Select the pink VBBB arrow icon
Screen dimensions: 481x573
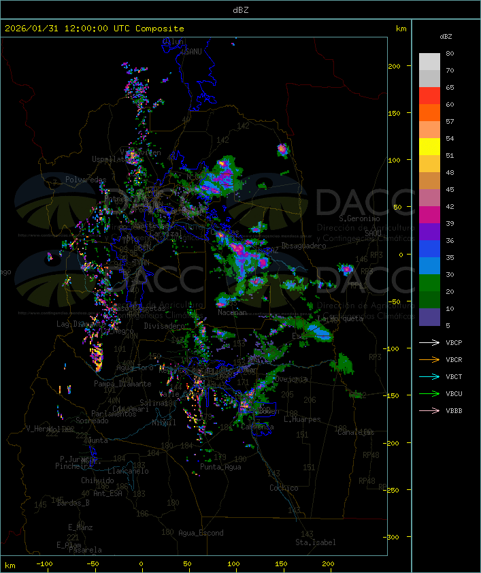pos(430,410)
